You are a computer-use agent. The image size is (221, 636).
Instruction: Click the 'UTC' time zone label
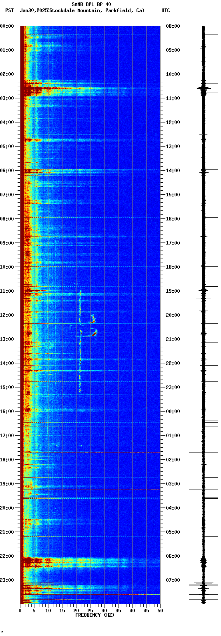click(x=166, y=10)
